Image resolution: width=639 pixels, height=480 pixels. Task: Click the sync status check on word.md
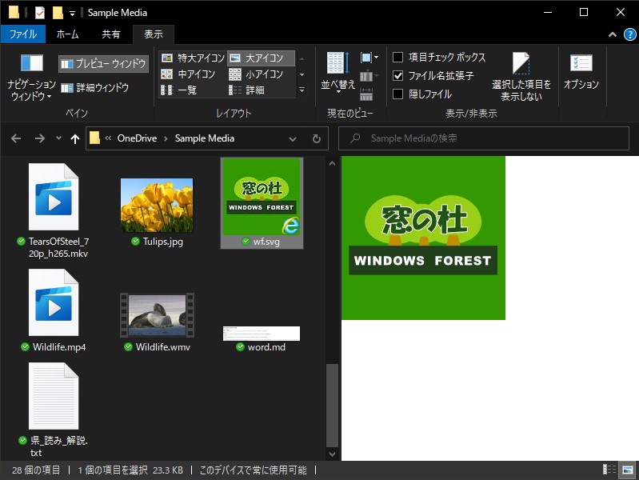[241, 346]
